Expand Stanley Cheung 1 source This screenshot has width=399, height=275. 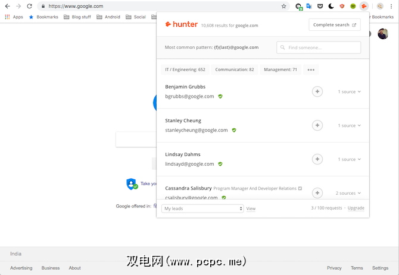pos(350,125)
